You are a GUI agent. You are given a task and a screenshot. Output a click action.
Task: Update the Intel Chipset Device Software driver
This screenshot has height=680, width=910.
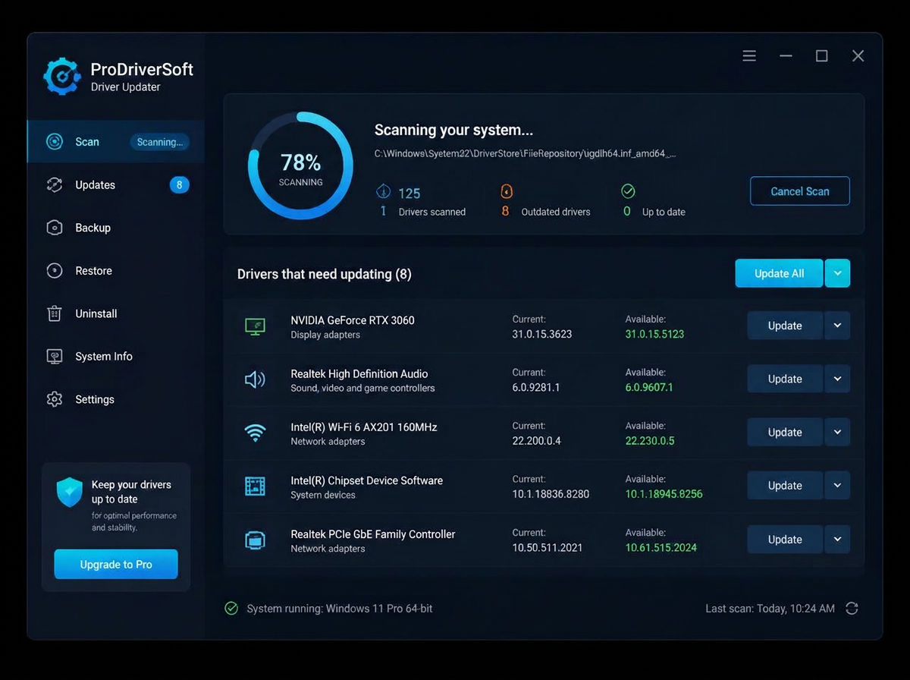[x=785, y=485]
